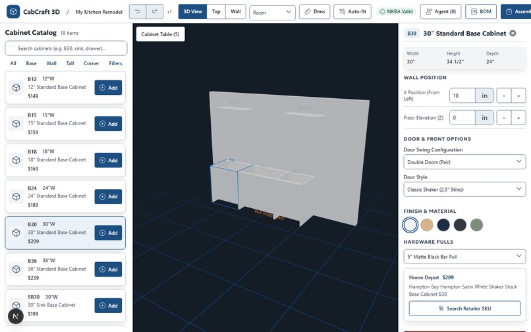
Task: Click the B15 cabinet cube icon
Action: tap(16, 124)
